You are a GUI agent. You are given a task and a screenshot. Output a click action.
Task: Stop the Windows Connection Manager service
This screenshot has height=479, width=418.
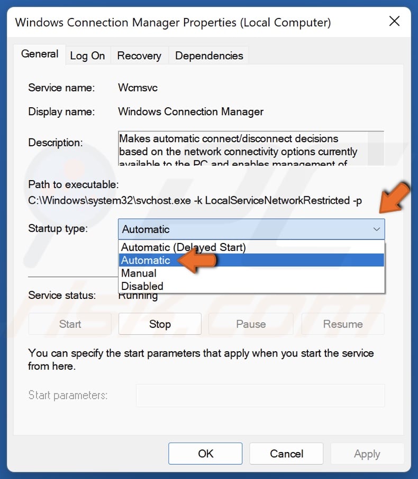[159, 324]
